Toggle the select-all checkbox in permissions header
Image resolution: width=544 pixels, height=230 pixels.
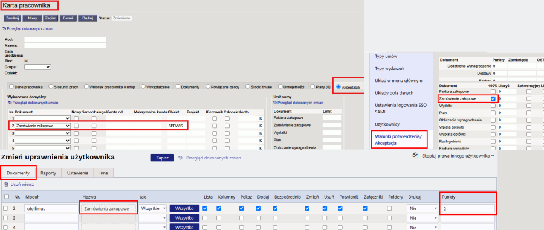pos(7,197)
